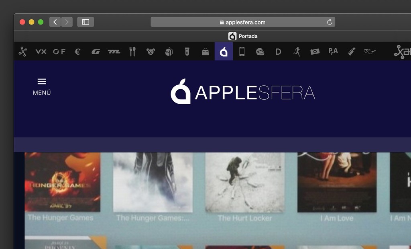Click the highlighted Applesfera apple icon
The width and height of the screenshot is (411, 249).
point(224,51)
